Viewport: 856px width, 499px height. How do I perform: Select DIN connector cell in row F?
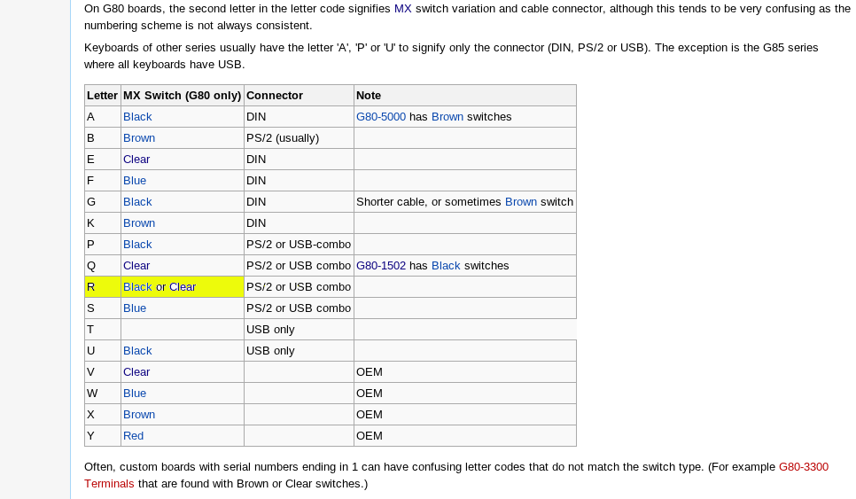pyautogui.click(x=300, y=181)
